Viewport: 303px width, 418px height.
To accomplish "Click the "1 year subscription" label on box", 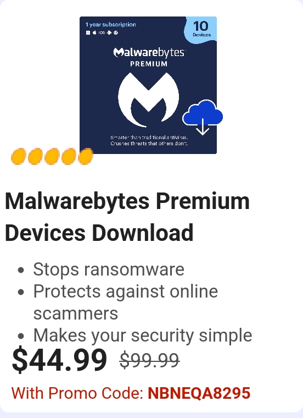I will click(111, 25).
